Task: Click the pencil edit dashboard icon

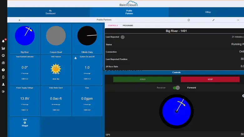Action: pos(213,20)
